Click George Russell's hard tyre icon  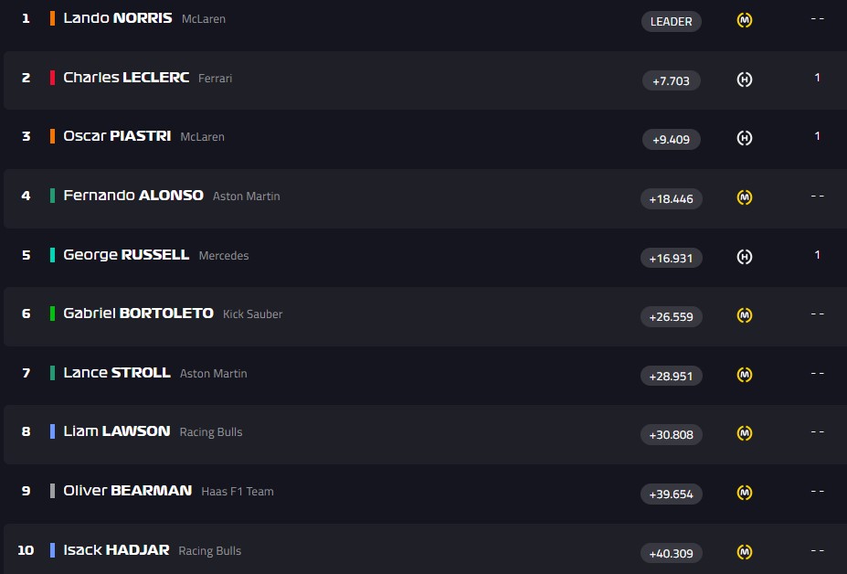745,257
